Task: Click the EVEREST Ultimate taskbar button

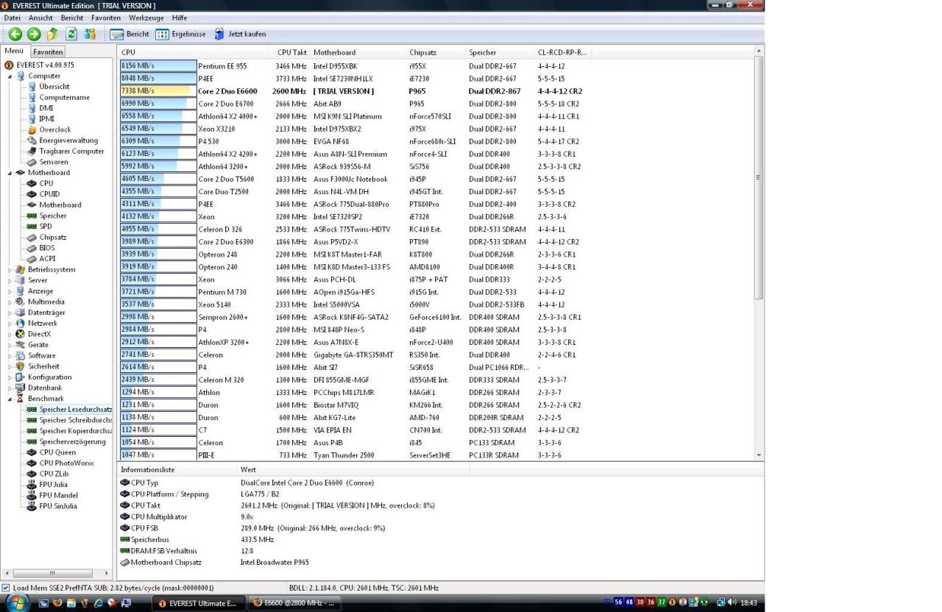Action: coord(197,604)
